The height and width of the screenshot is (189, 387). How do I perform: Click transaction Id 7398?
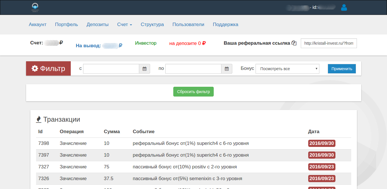pos(44,143)
